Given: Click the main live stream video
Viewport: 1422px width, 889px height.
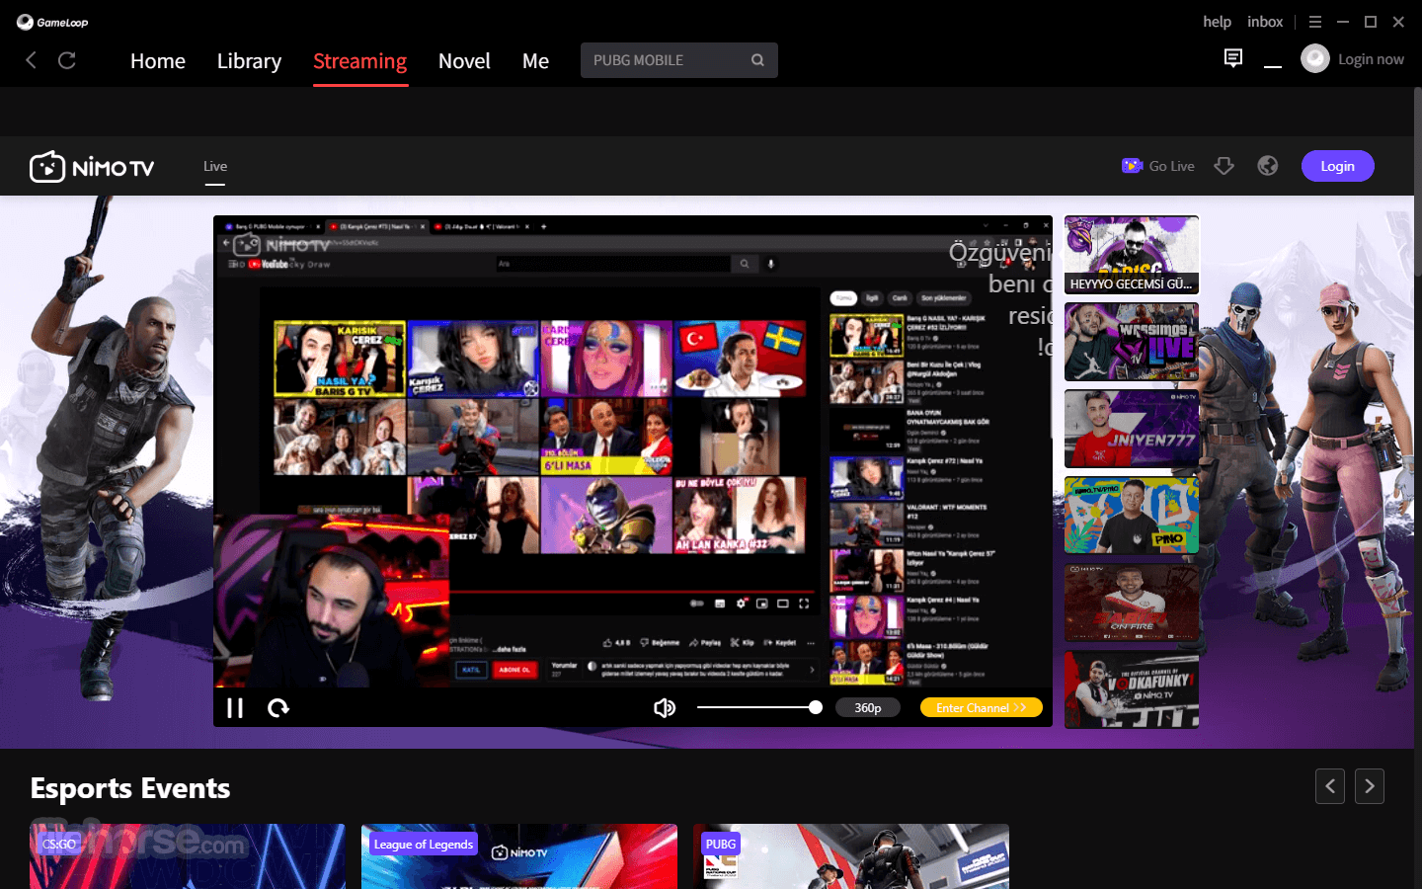Looking at the screenshot, I should [633, 451].
